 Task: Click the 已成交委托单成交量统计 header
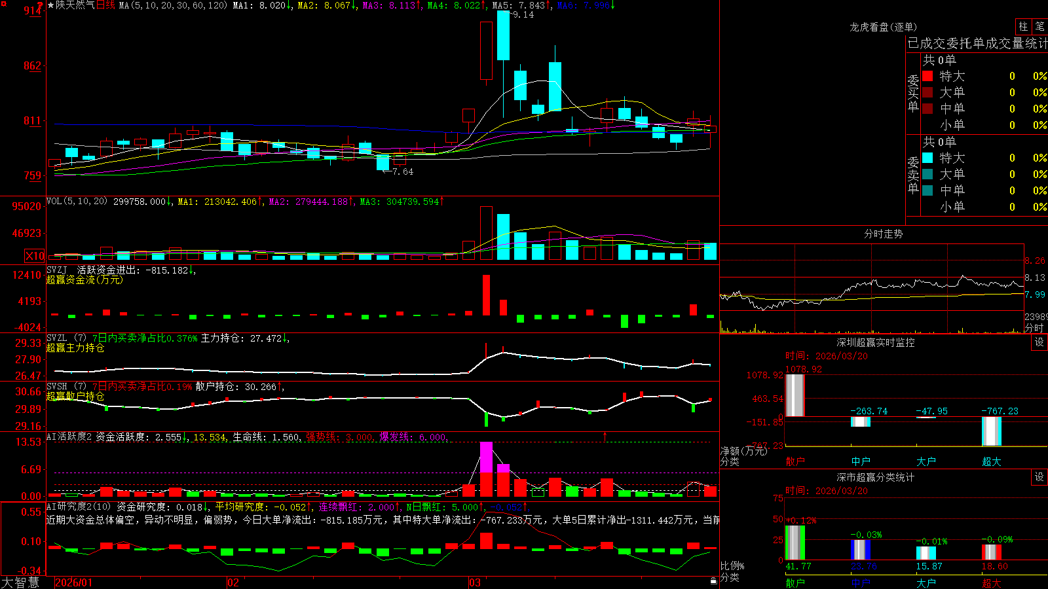click(x=977, y=43)
